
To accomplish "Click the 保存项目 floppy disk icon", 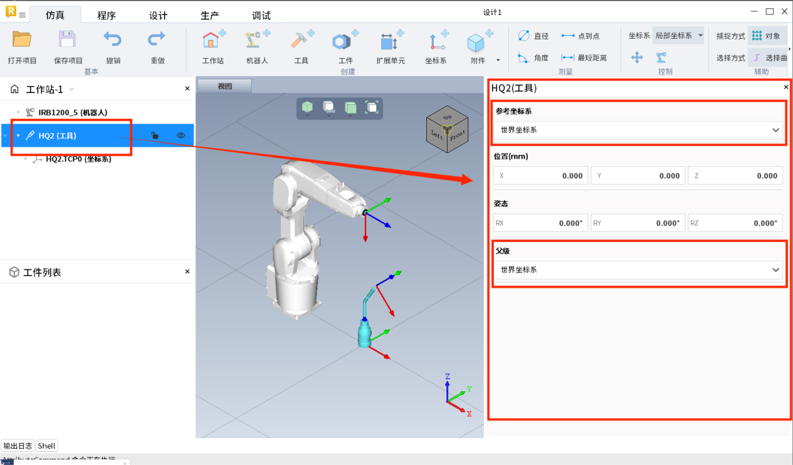I will coord(68,40).
